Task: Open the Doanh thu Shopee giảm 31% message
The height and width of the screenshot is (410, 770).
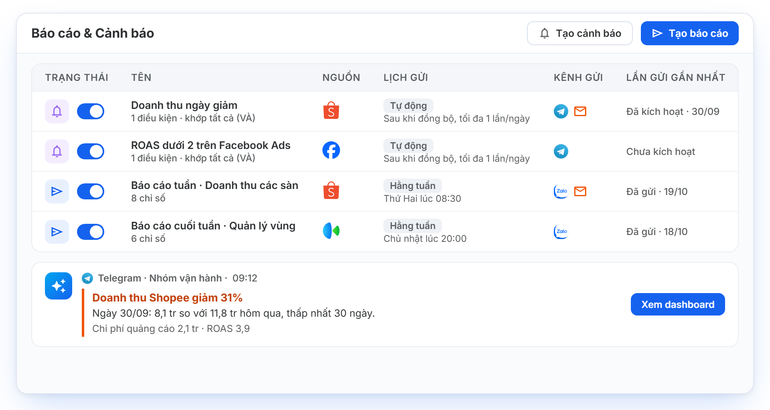Action: coord(167,298)
